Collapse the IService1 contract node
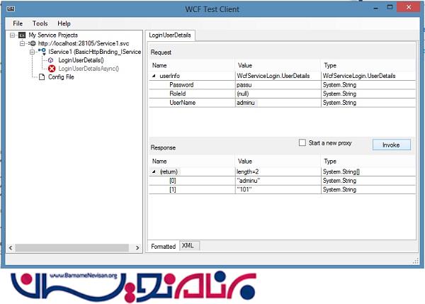 33,52
